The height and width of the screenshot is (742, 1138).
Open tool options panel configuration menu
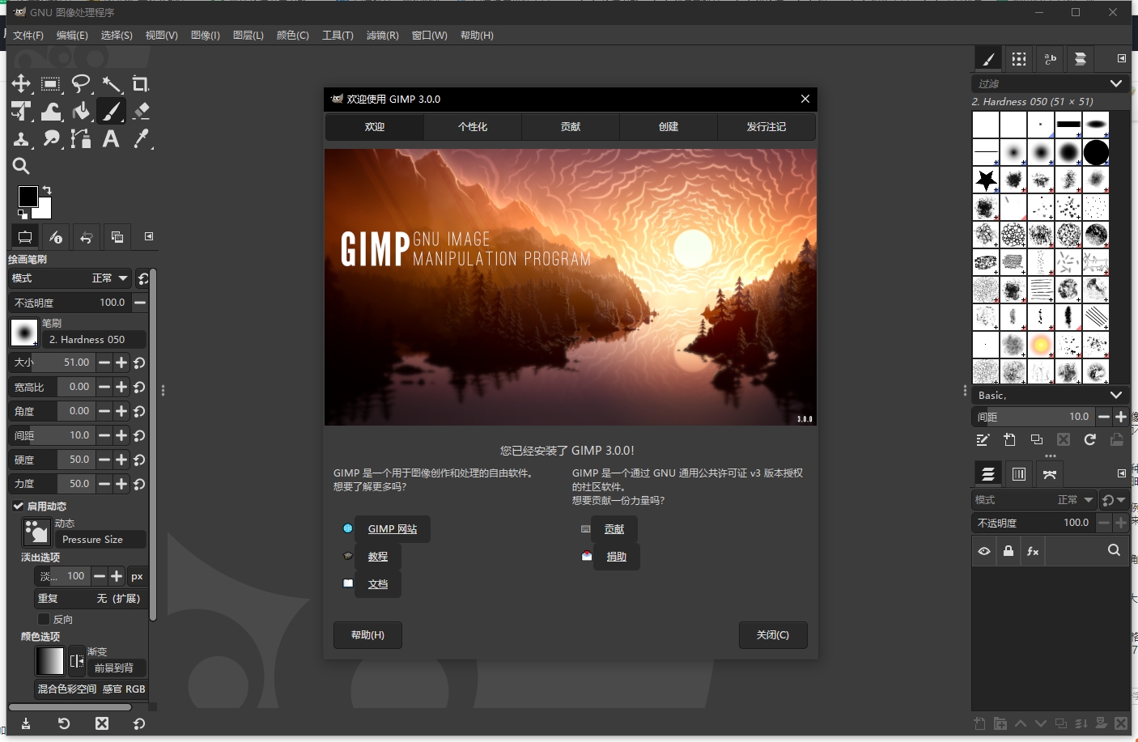149,236
